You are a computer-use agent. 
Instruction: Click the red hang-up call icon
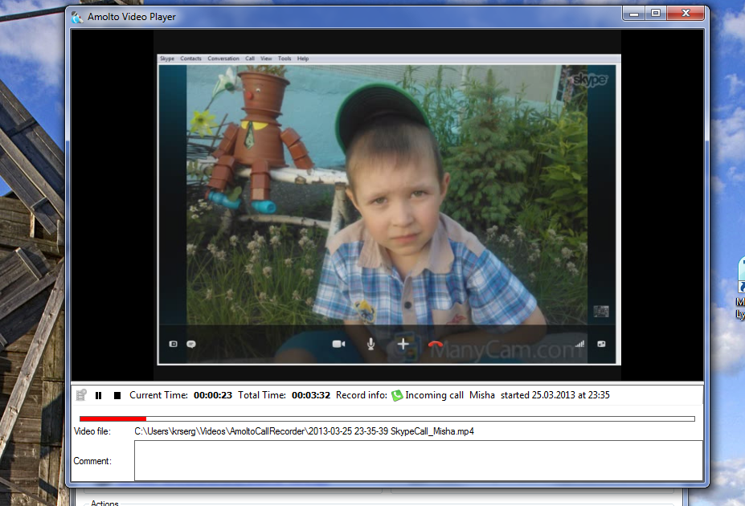(436, 344)
